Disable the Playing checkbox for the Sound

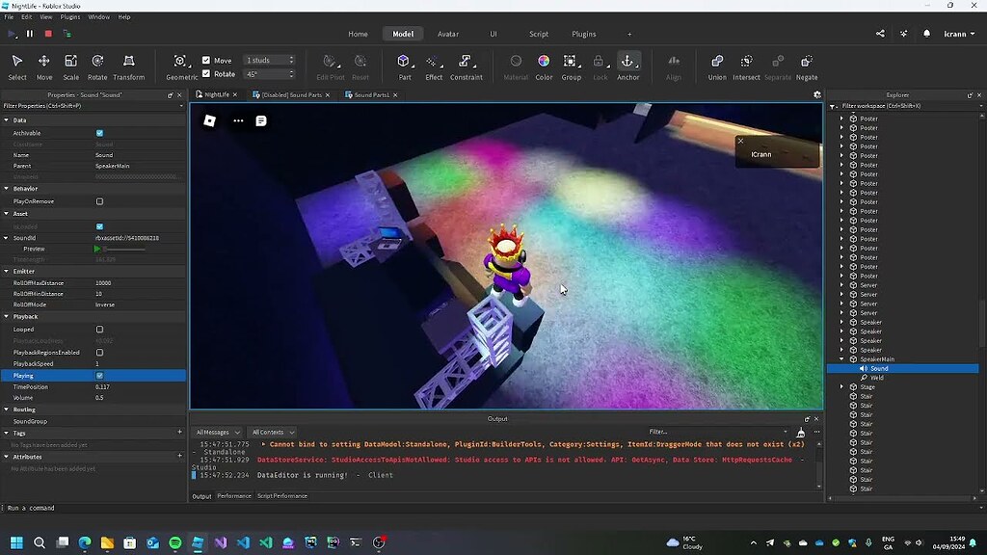click(x=98, y=376)
